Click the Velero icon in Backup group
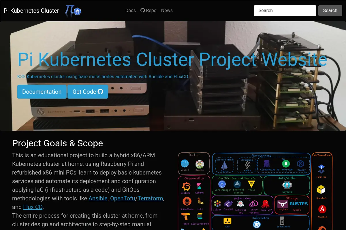346x230 pixels. tap(185, 164)
